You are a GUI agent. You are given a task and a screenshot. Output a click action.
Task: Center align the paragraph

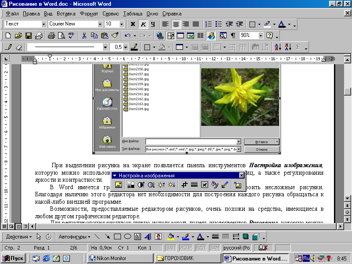(x=176, y=24)
